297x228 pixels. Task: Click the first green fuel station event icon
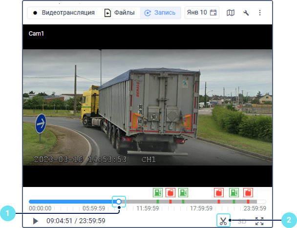click(158, 192)
